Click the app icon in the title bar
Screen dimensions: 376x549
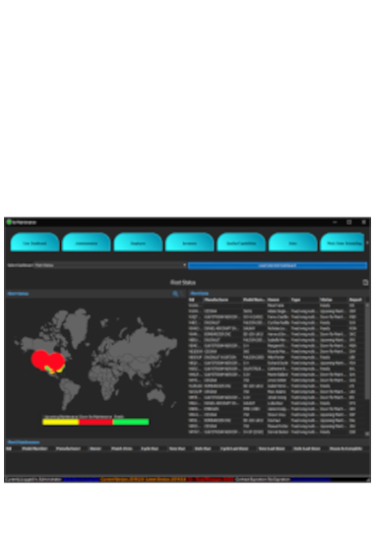tap(9, 222)
